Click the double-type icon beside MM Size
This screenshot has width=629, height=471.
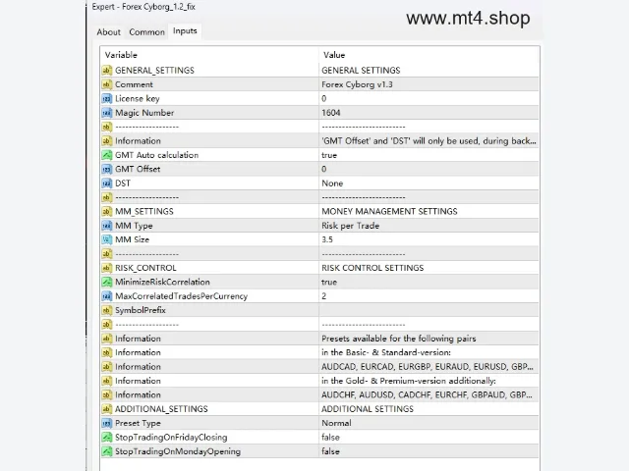coord(107,239)
